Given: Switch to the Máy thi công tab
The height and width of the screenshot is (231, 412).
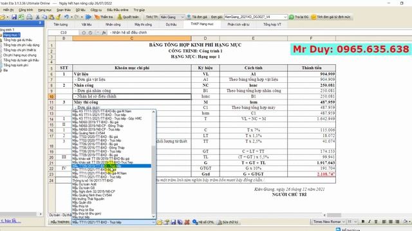Looking at the screenshot, I should click(x=143, y=24).
